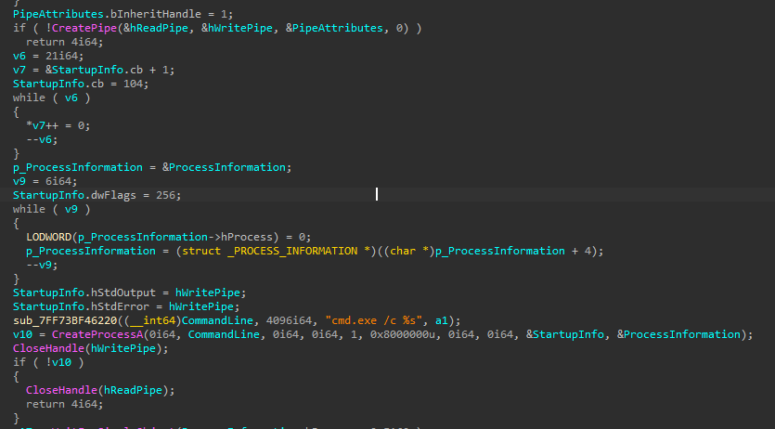Select the if ( !v10 ) condition
The image size is (775, 429).
point(48,362)
